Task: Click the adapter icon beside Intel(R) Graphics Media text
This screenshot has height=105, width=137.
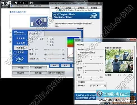Action: point(60,10)
